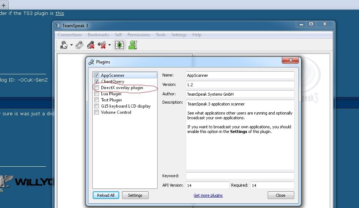Click the TeamSpeak 3 title bar logo

pyautogui.click(x=57, y=25)
